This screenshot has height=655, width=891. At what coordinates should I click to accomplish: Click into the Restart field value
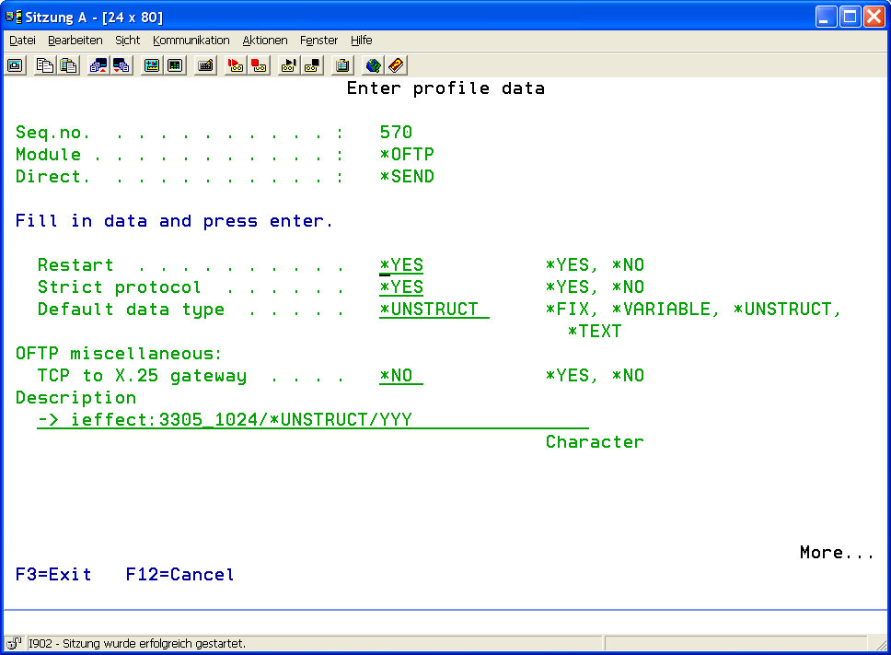(401, 265)
